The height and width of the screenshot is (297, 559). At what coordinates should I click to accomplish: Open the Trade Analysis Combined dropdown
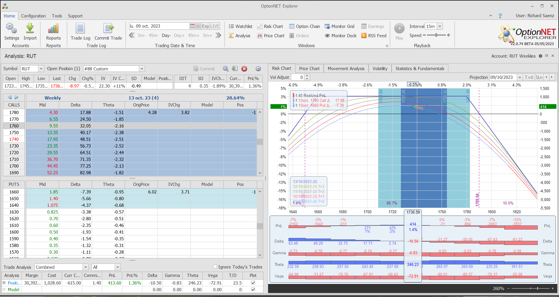pos(86,267)
